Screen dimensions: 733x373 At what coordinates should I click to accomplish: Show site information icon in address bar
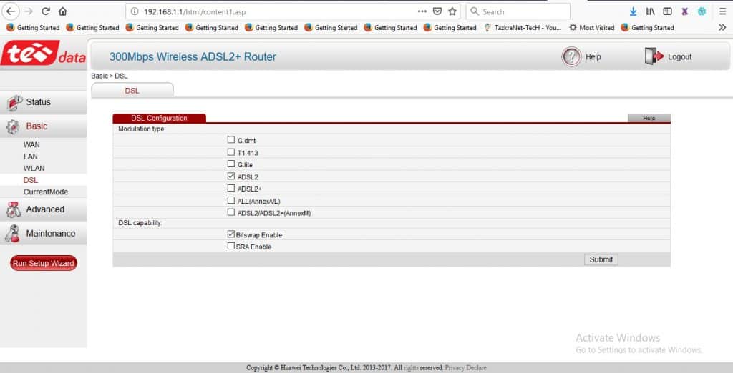pyautogui.click(x=135, y=11)
